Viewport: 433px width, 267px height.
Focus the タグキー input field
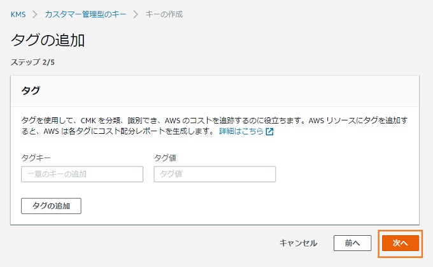click(x=82, y=174)
